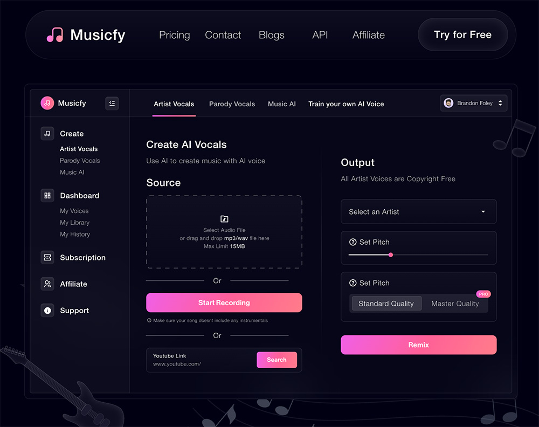Click the info icon before instrumentals note
This screenshot has height=427, width=539.
click(x=149, y=320)
